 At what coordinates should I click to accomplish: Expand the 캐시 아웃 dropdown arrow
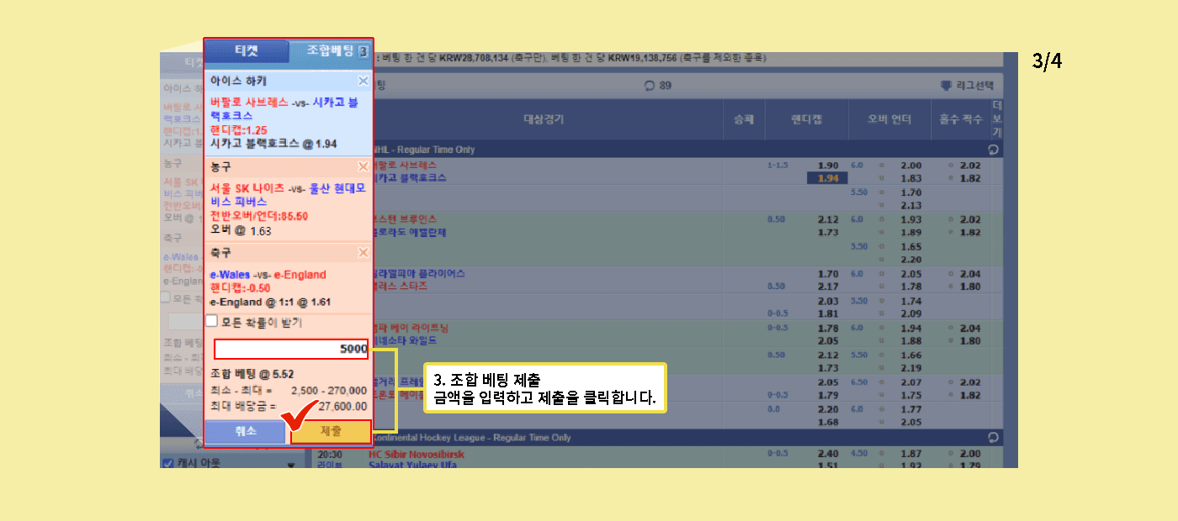pos(291,464)
